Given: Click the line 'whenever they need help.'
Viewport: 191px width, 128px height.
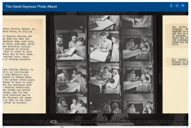Looking at the screenshot, I should coord(18,41).
